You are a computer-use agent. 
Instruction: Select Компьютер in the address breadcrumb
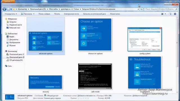22,9
